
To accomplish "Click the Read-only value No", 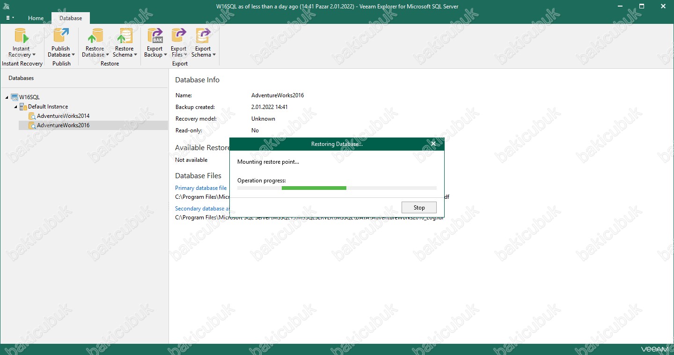I will pyautogui.click(x=255, y=130).
